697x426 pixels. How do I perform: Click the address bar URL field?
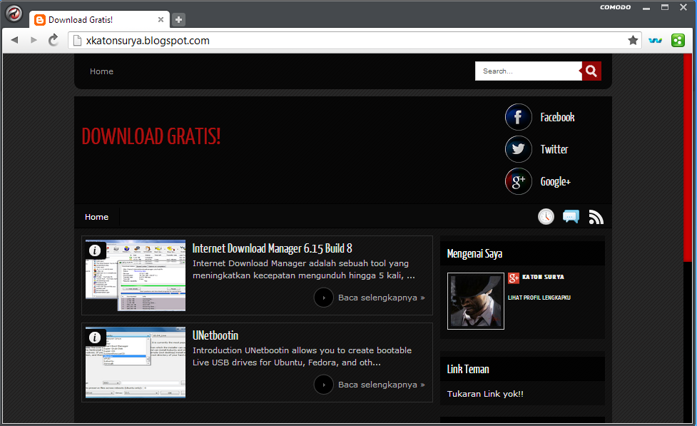click(x=355, y=41)
